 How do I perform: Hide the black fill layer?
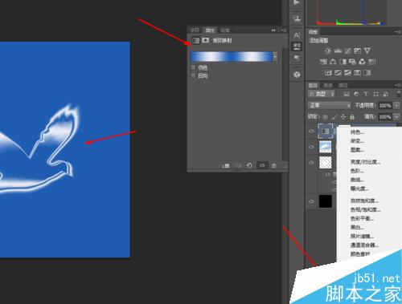pyautogui.click(x=311, y=201)
